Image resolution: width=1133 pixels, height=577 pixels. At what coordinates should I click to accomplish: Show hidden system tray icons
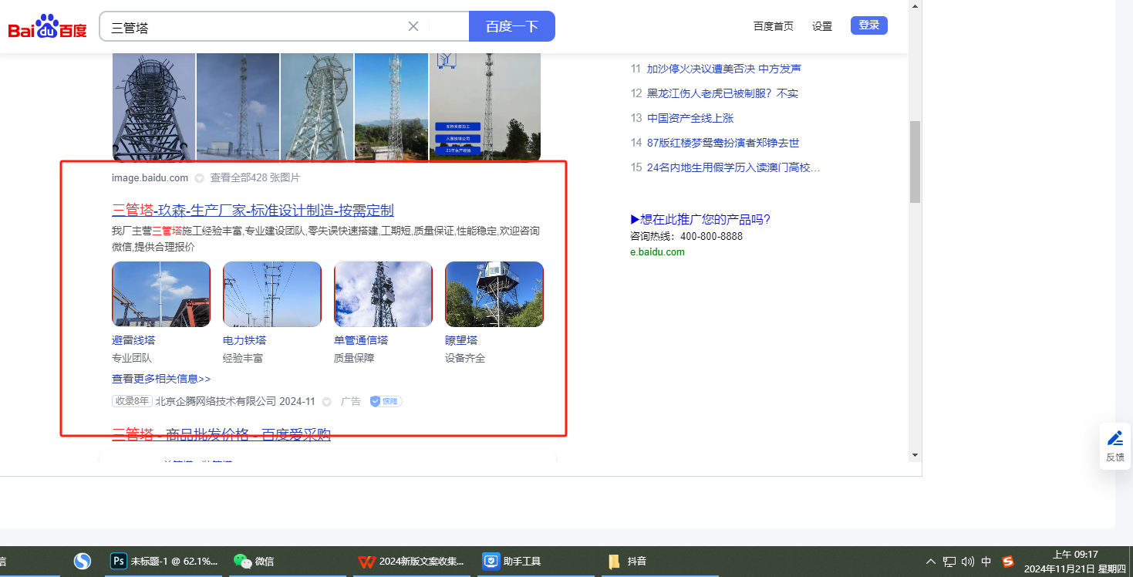coord(931,562)
